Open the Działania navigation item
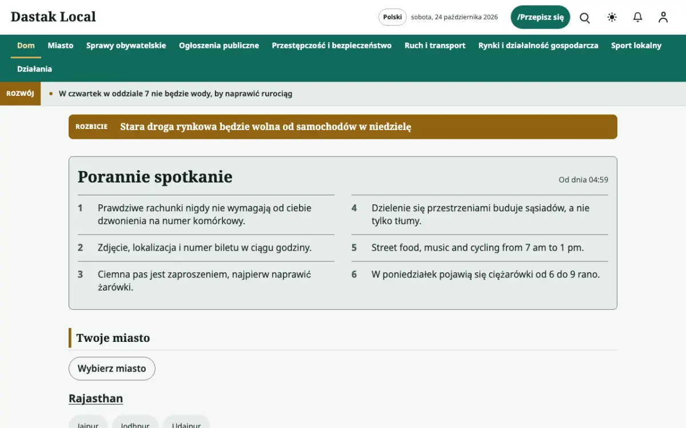 point(34,69)
